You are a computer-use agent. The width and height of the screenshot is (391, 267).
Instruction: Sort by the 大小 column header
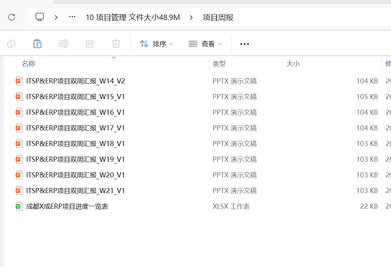293,64
